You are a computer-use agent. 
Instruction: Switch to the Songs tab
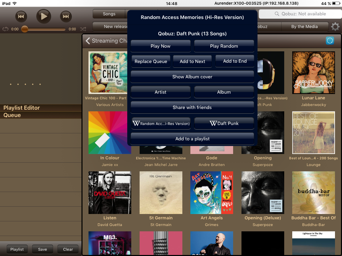pyautogui.click(x=109, y=14)
